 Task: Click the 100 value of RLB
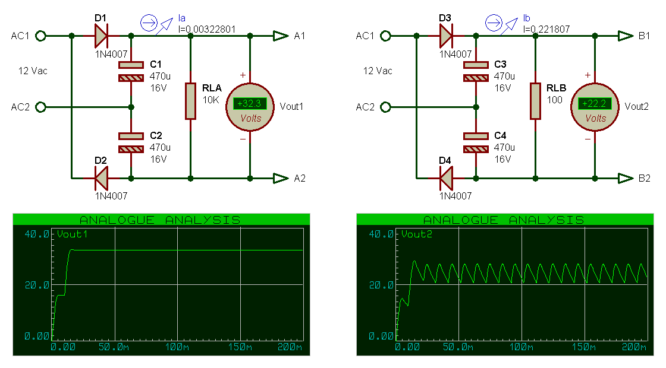(555, 100)
